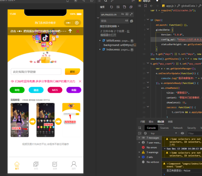202x176 pixels.
Task: Toggle regular expression search option
Action: [x=131, y=14]
